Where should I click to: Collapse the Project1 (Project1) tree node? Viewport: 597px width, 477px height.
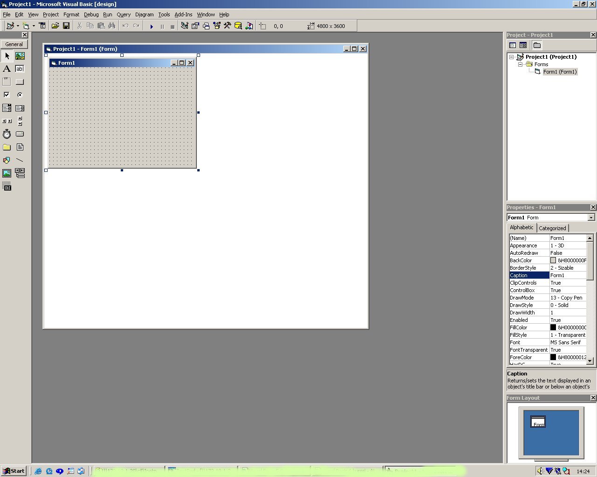pyautogui.click(x=512, y=57)
